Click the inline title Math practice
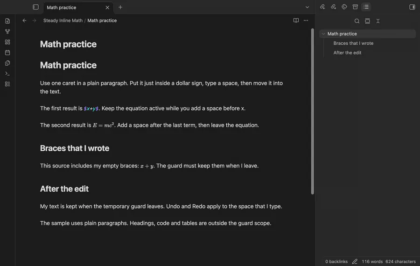The image size is (420, 266). pyautogui.click(x=68, y=44)
